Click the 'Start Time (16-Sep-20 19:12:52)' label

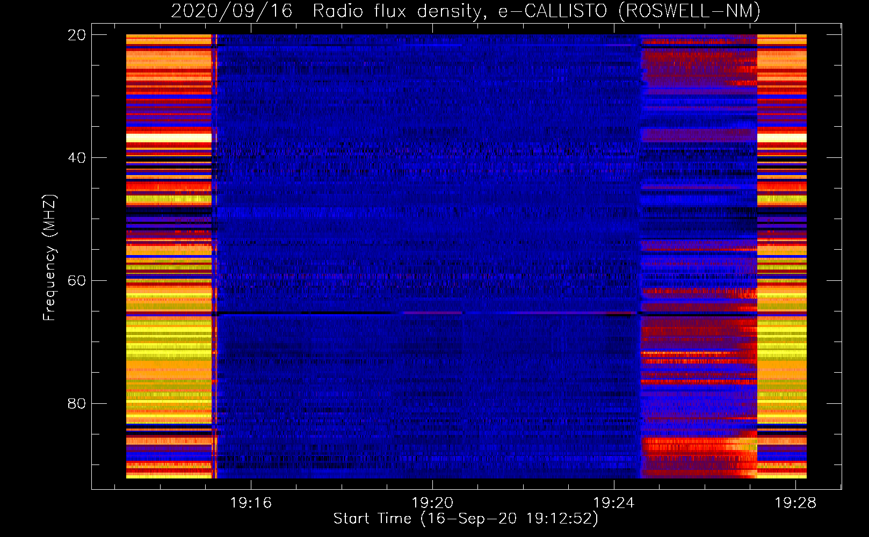tap(466, 518)
